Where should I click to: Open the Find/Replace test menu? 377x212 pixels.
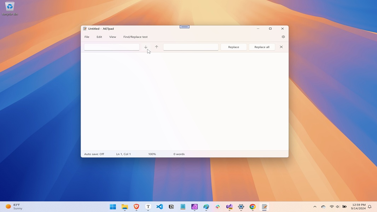coord(135,37)
